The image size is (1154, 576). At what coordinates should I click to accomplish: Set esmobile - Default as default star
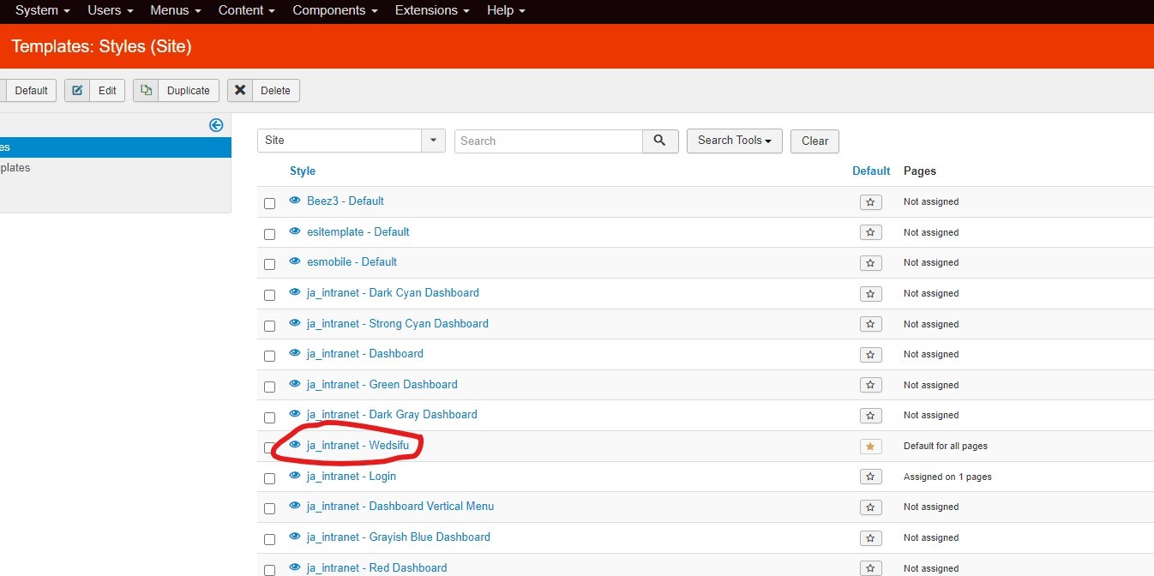click(x=870, y=263)
